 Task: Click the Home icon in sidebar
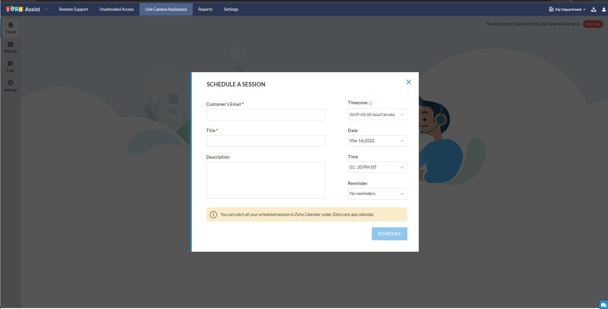tap(10, 28)
